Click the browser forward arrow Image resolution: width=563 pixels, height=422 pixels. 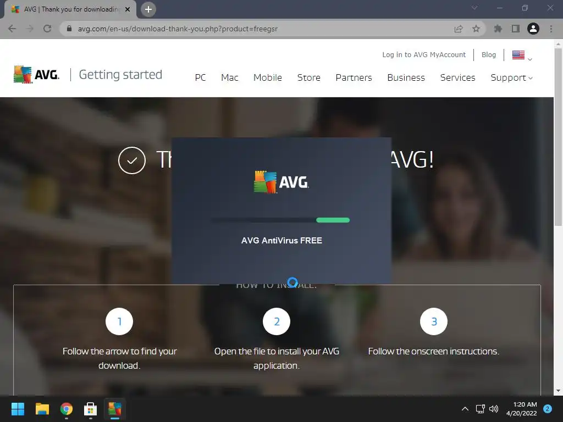[30, 29]
